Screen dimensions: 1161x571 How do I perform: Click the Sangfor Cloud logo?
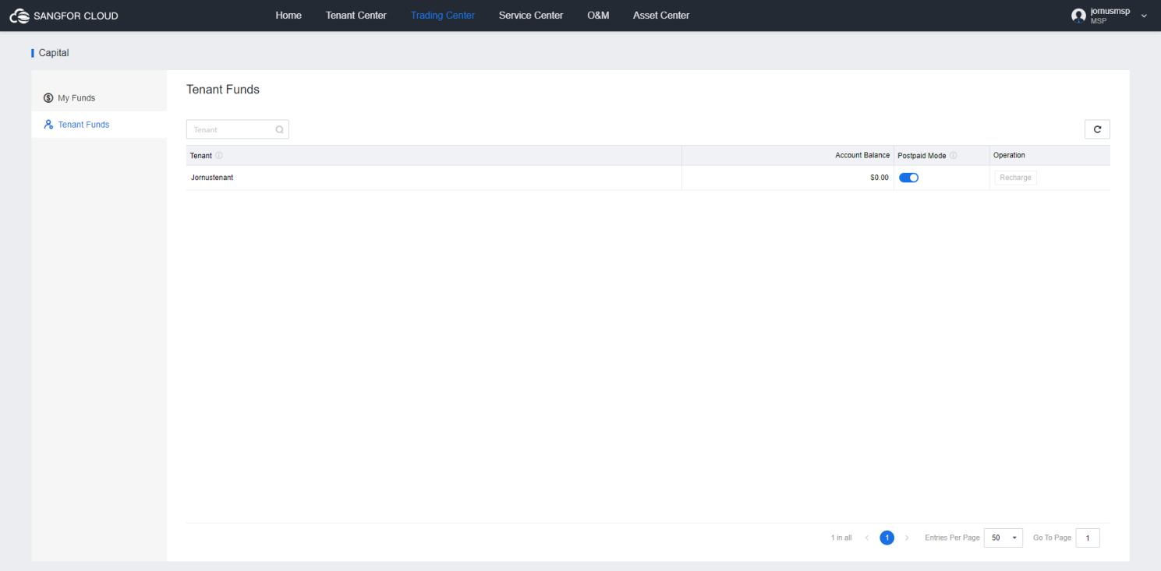click(64, 16)
